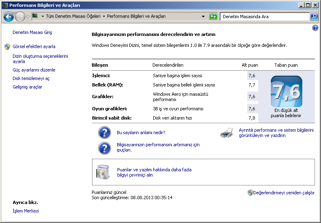Click the printer icon for detailed info
The width and height of the screenshot is (321, 223).
click(x=227, y=133)
